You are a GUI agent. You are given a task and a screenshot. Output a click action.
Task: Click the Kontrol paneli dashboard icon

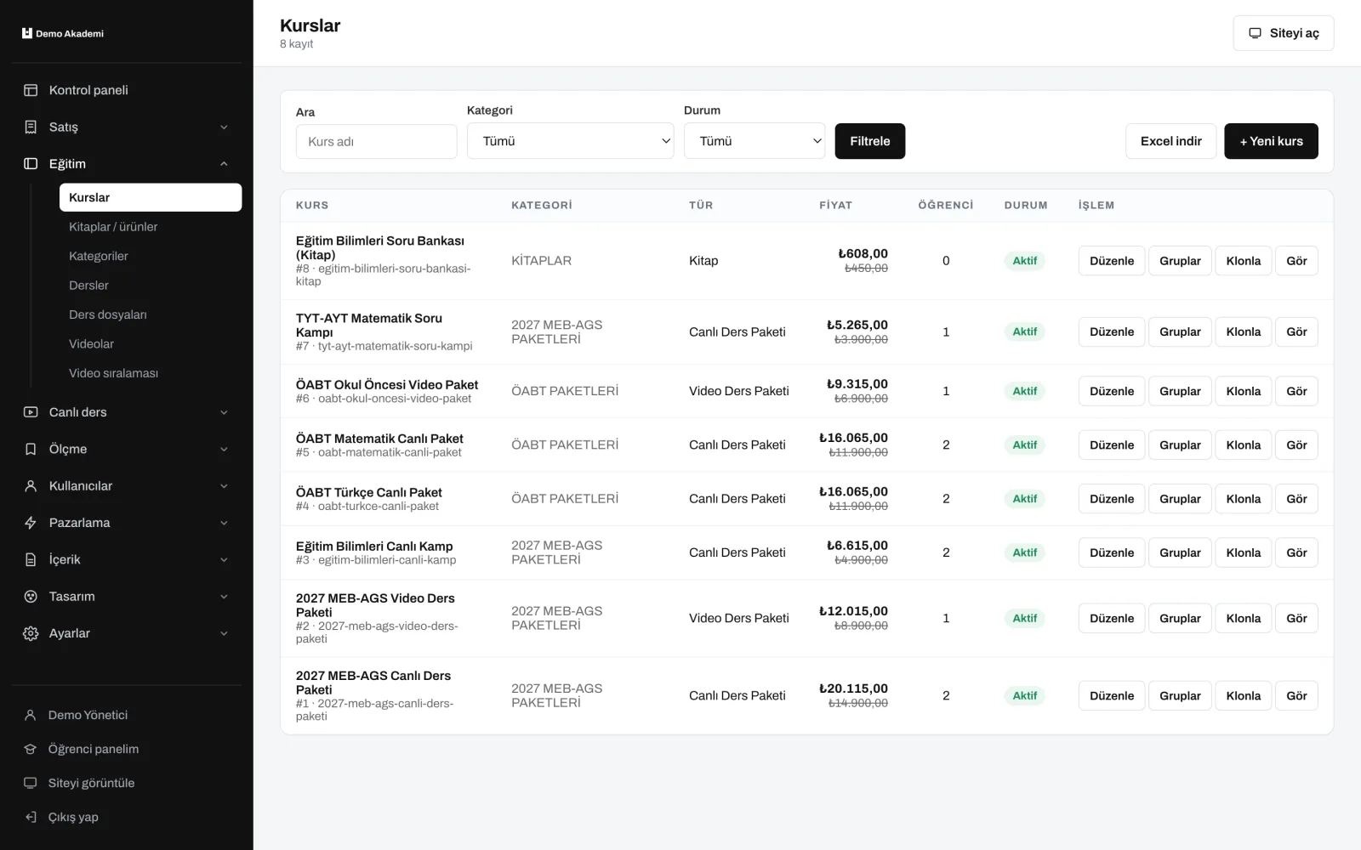tap(31, 90)
